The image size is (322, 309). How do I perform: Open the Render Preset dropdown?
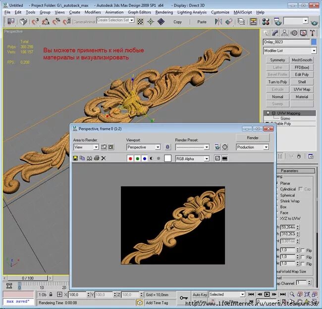[192, 147]
